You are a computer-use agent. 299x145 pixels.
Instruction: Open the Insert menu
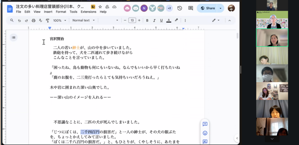pyautogui.click(x=48, y=12)
